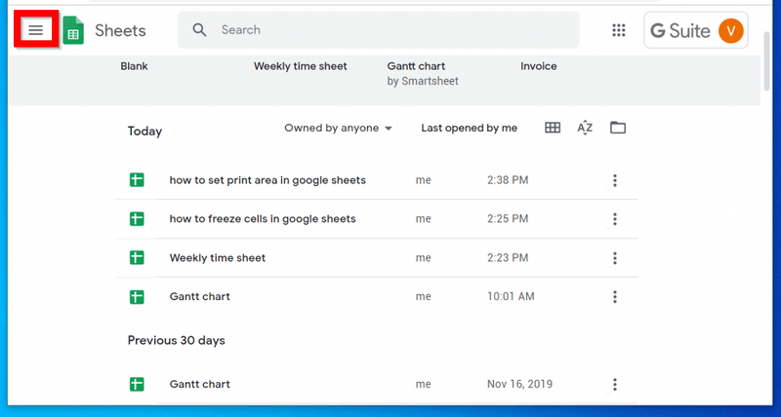
Task: Choose the Gantt chart template
Action: 416,66
